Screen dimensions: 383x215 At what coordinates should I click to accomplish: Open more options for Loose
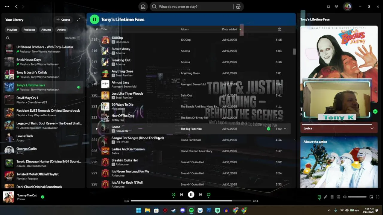point(285,129)
